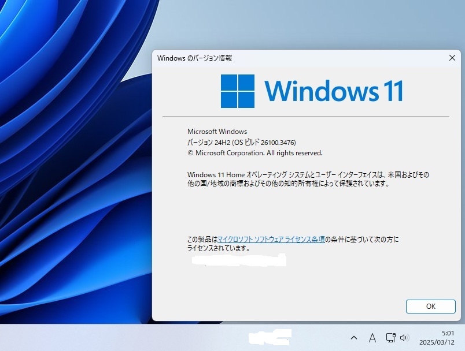Select the バージョン 24H2 build text
The width and height of the screenshot is (465, 351).
241,143
